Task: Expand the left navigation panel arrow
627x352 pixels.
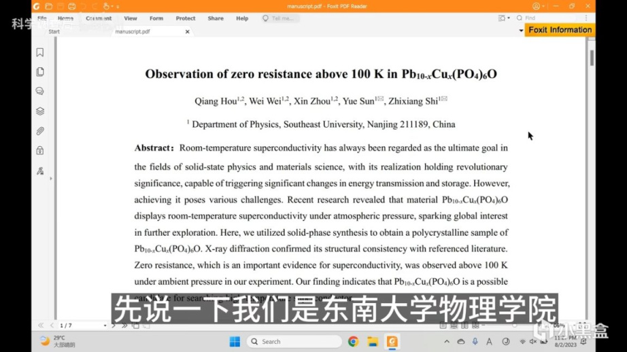Action: click(x=51, y=179)
